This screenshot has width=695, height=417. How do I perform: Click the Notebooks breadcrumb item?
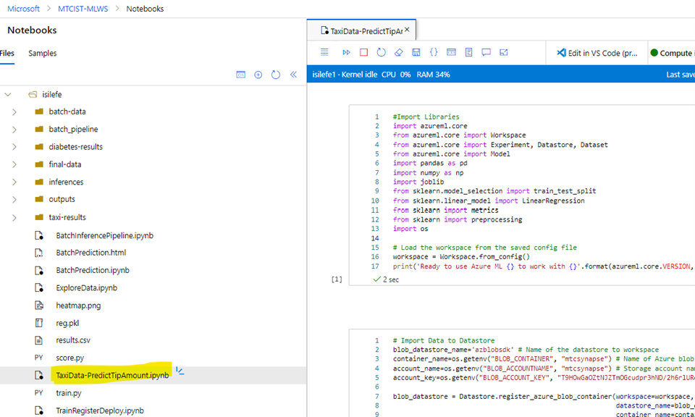(145, 9)
